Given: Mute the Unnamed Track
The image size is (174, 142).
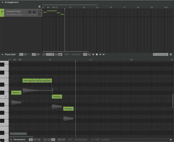Looking at the screenshot, I should point(39,11).
